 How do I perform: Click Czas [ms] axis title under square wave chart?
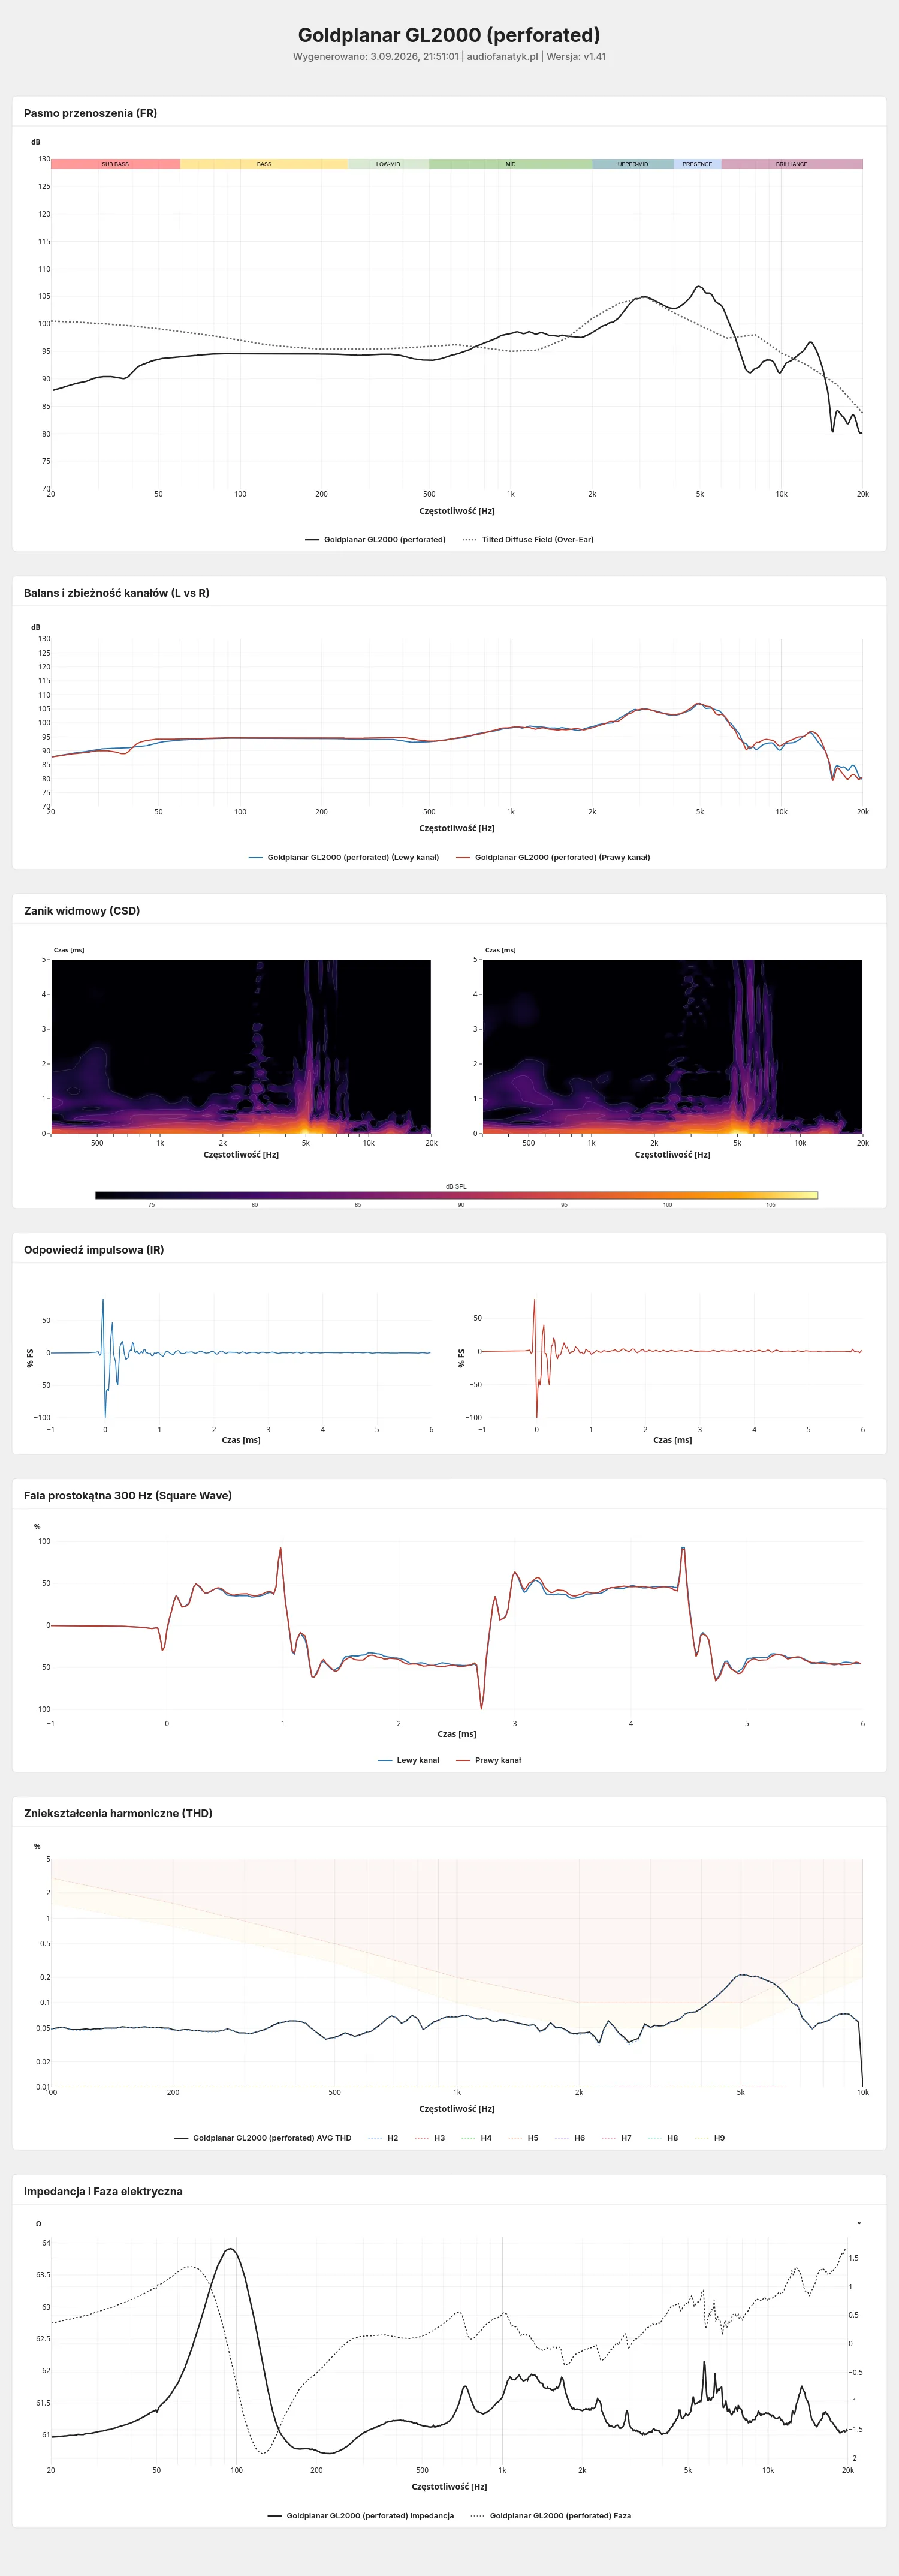457,1734
